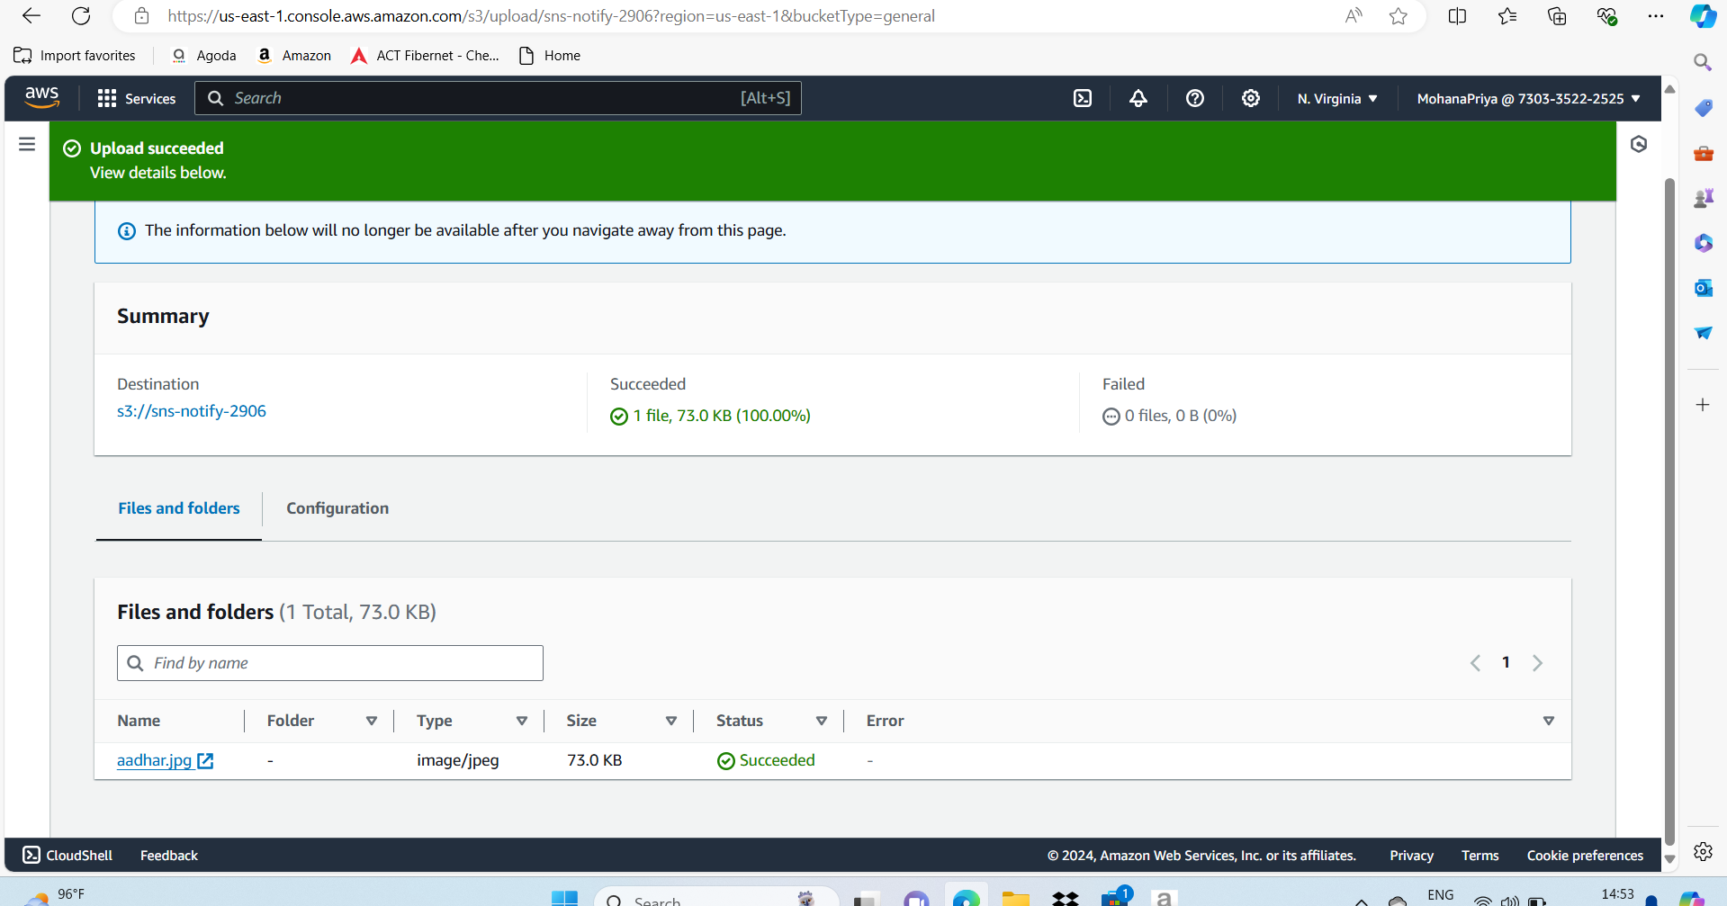Switch to the Configuration tab

337,508
